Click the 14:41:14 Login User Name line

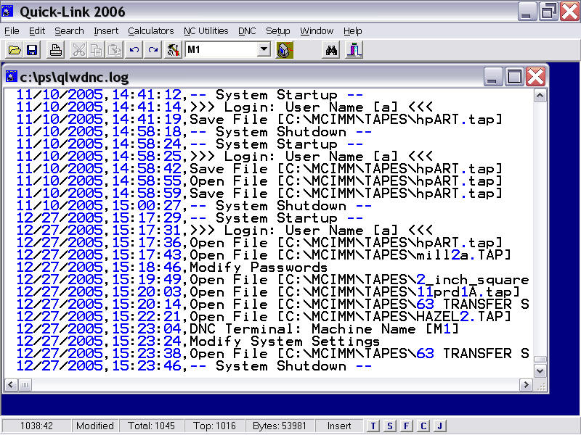(224, 107)
